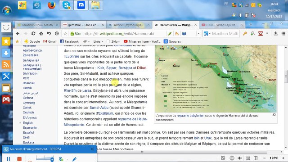Open the English language version
The width and height of the screenshot is (288, 162).
[28, 123]
